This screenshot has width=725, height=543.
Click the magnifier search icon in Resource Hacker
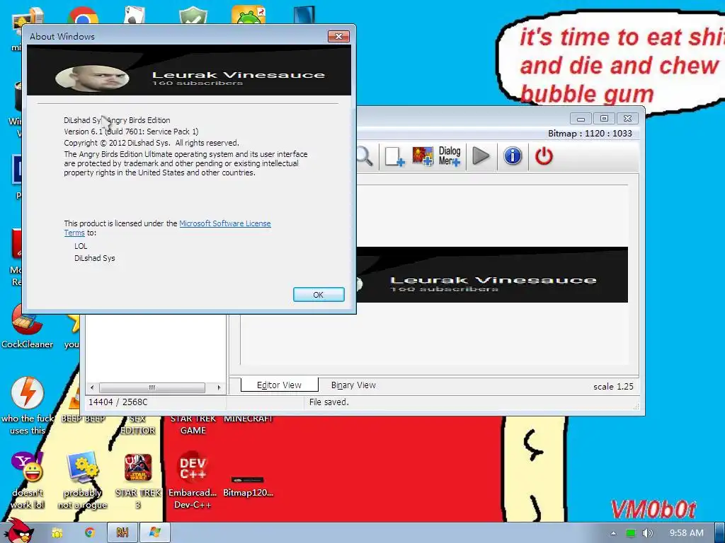tap(365, 156)
